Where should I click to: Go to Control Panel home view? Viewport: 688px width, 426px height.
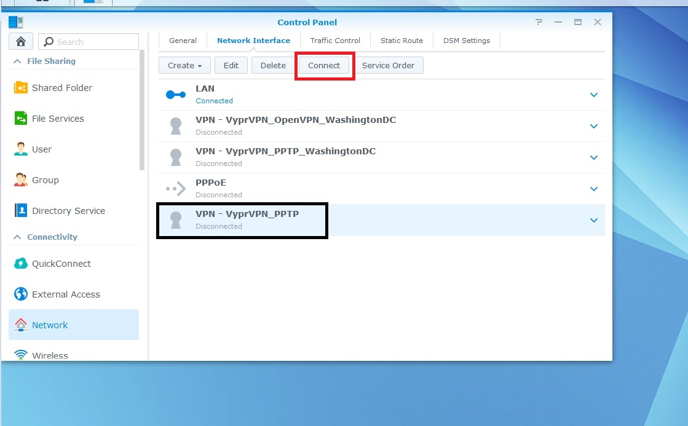(x=21, y=42)
